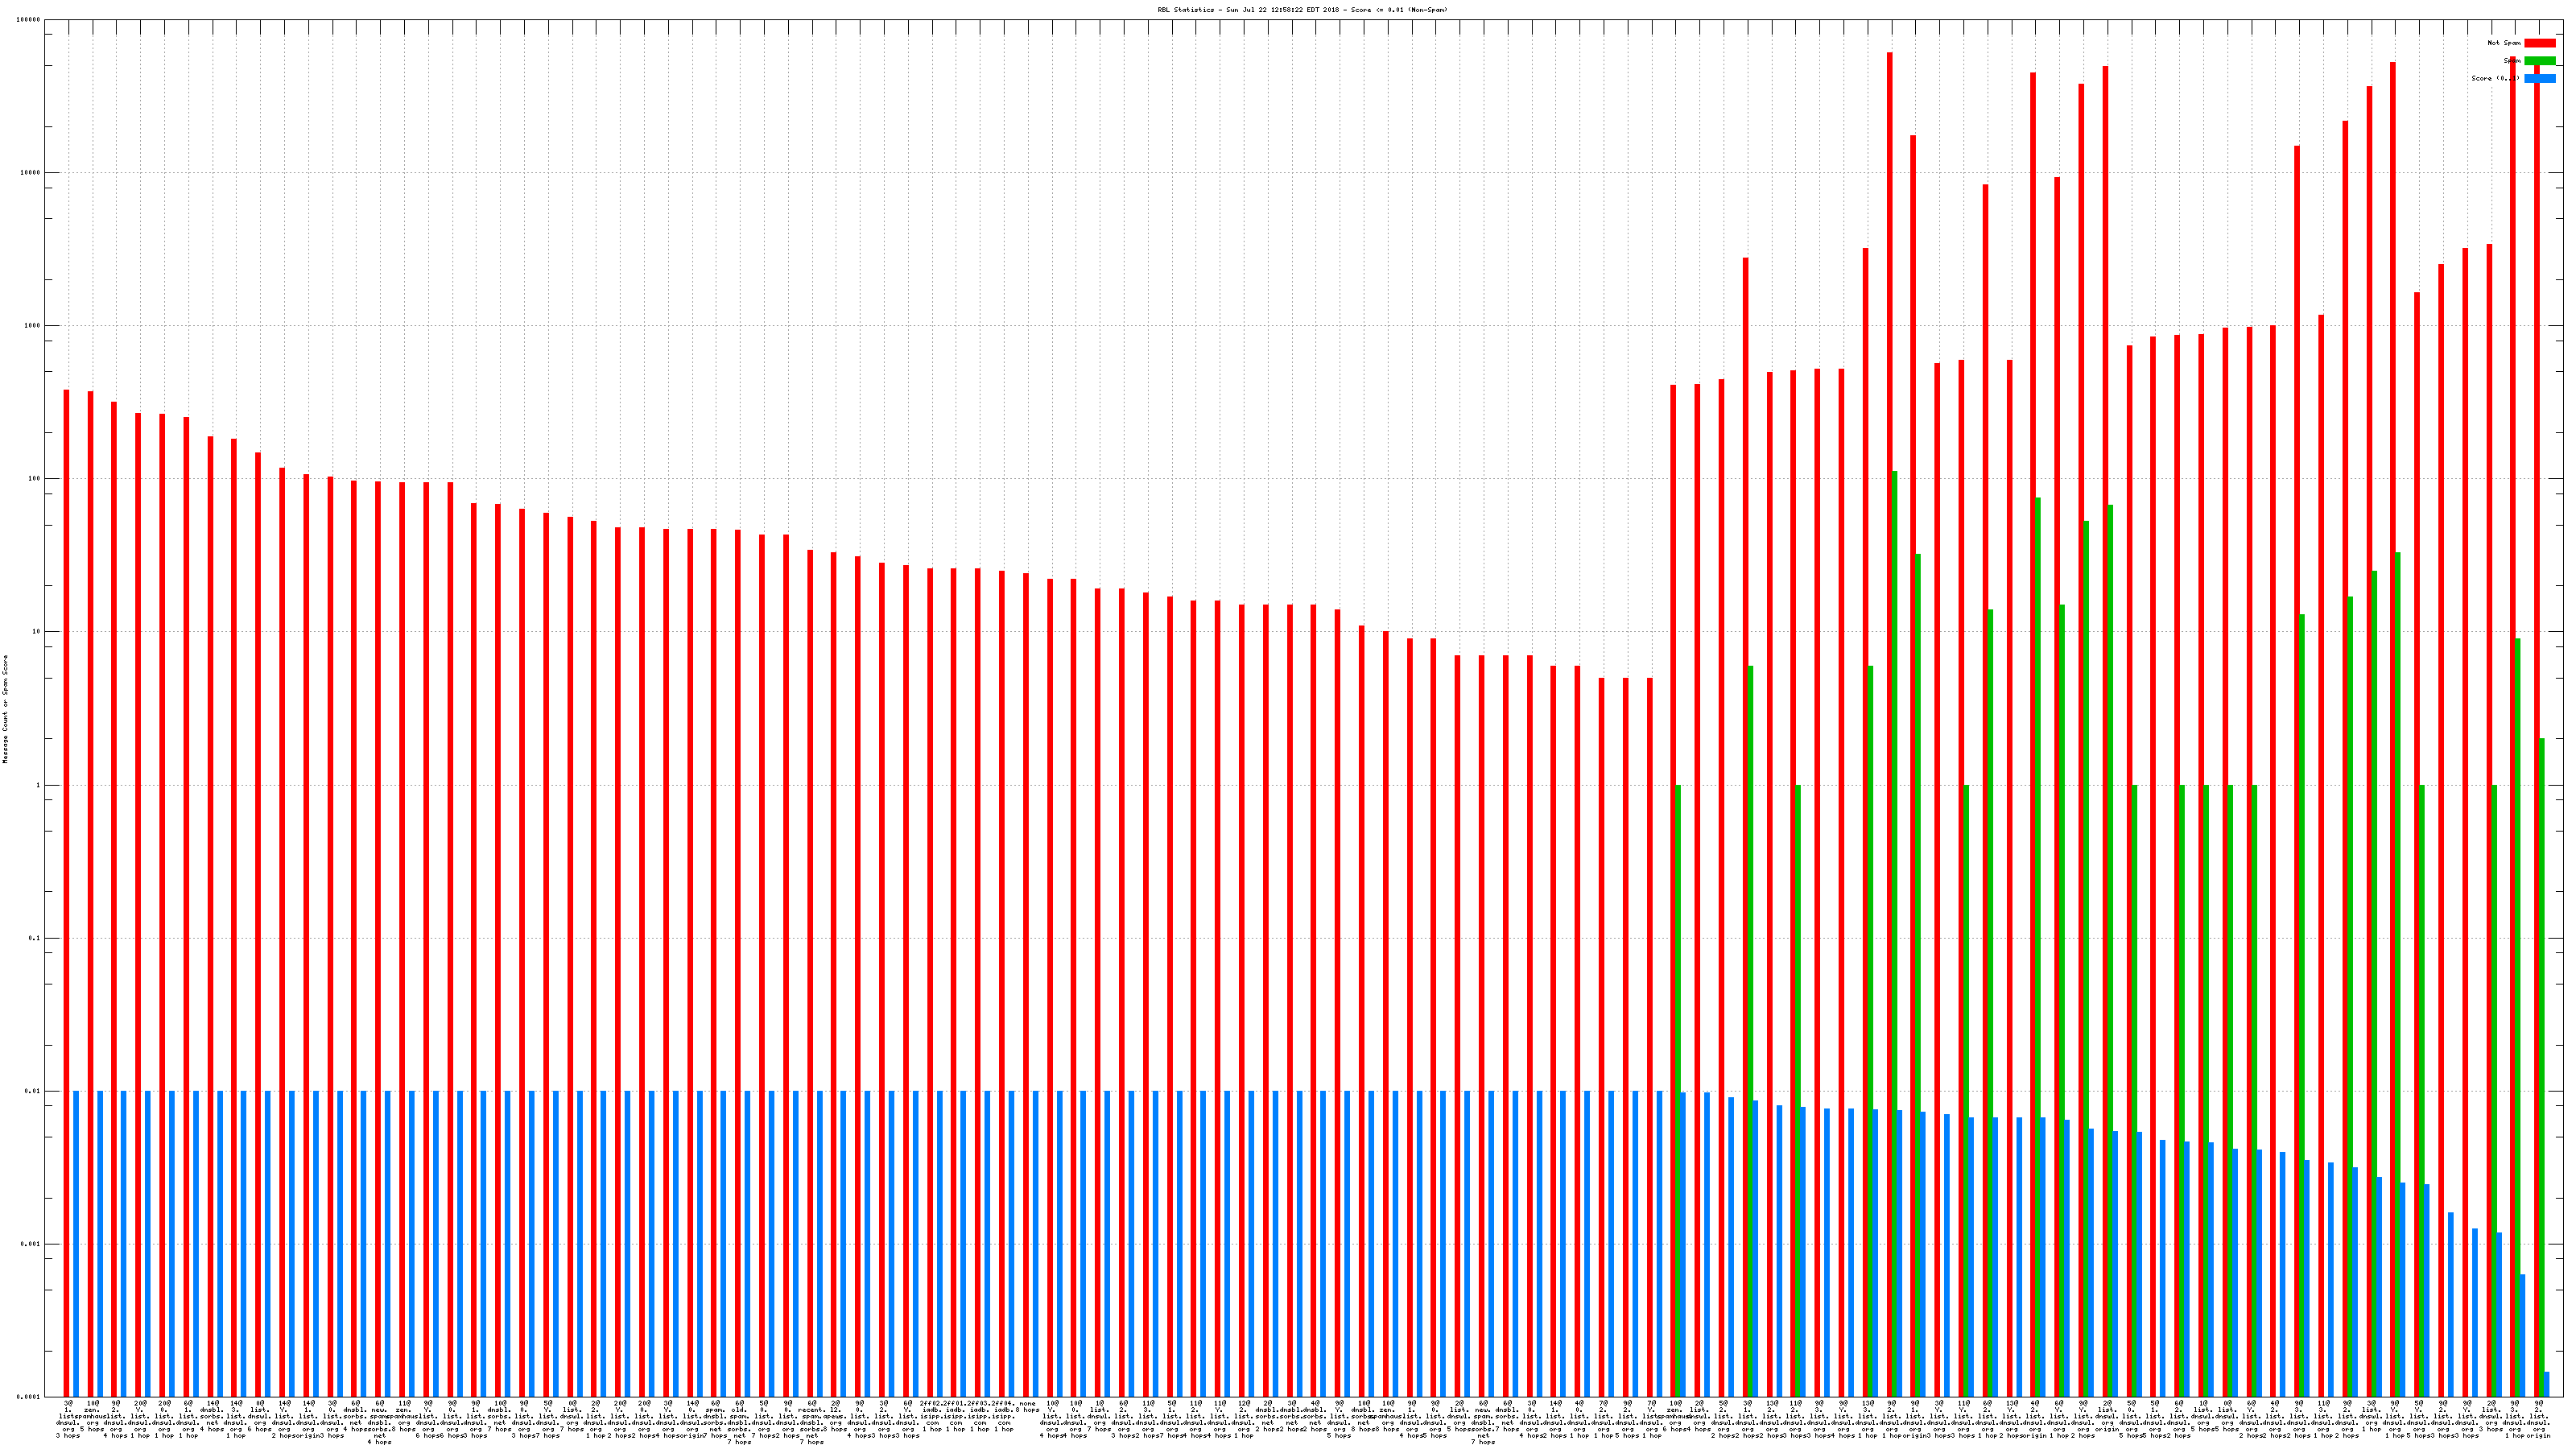This screenshot has height=1449, width=2576.
Task: Click the 0.0001 y-axis tick label
Action: (30, 1397)
